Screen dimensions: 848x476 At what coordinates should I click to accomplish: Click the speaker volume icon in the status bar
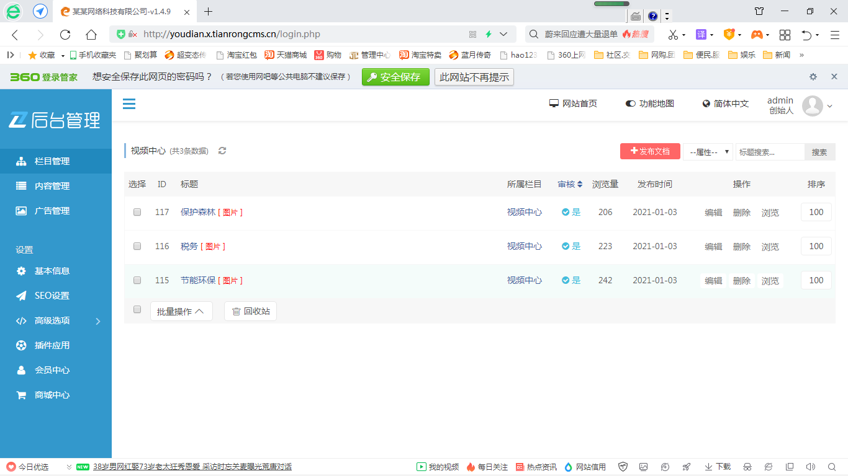810,467
